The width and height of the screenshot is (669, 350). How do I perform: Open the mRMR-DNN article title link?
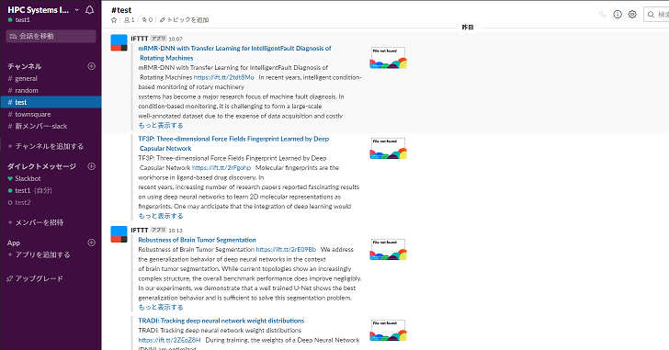(x=234, y=53)
